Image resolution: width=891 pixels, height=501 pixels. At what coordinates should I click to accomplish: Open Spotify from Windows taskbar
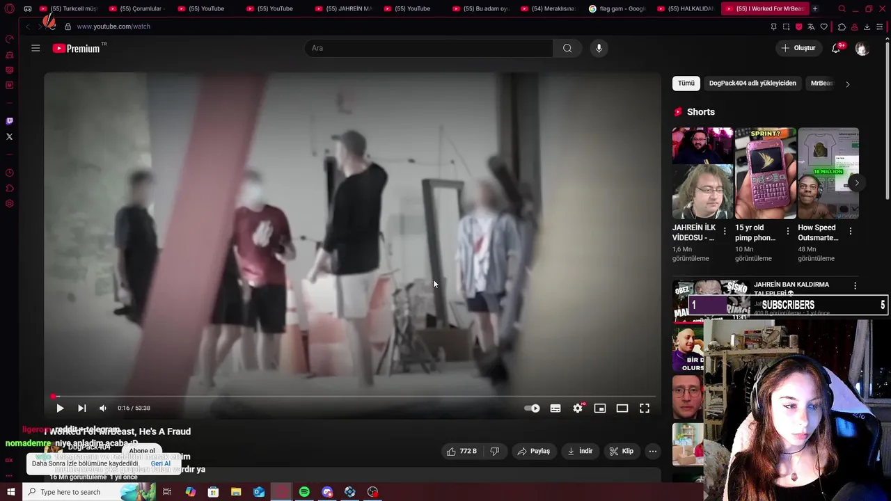click(304, 492)
